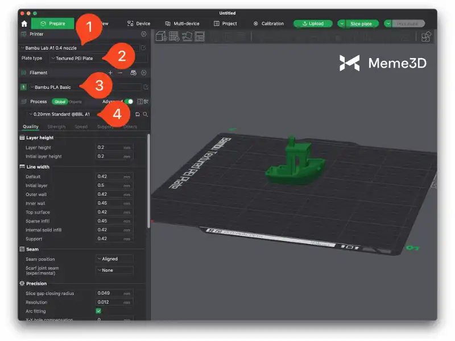Open the Scarf joint seam dropdown
455x341 pixels.
(x=114, y=271)
